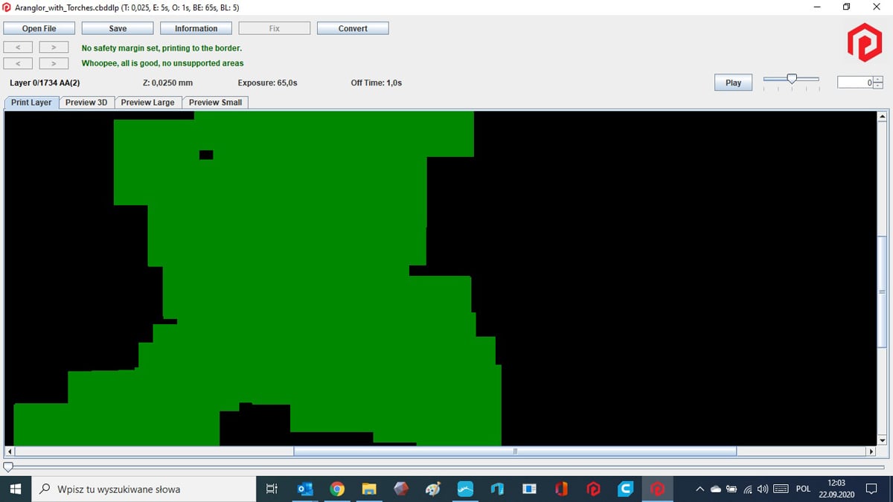893x502 pixels.
Task: Convert the cbddlp file
Action: coord(353,28)
